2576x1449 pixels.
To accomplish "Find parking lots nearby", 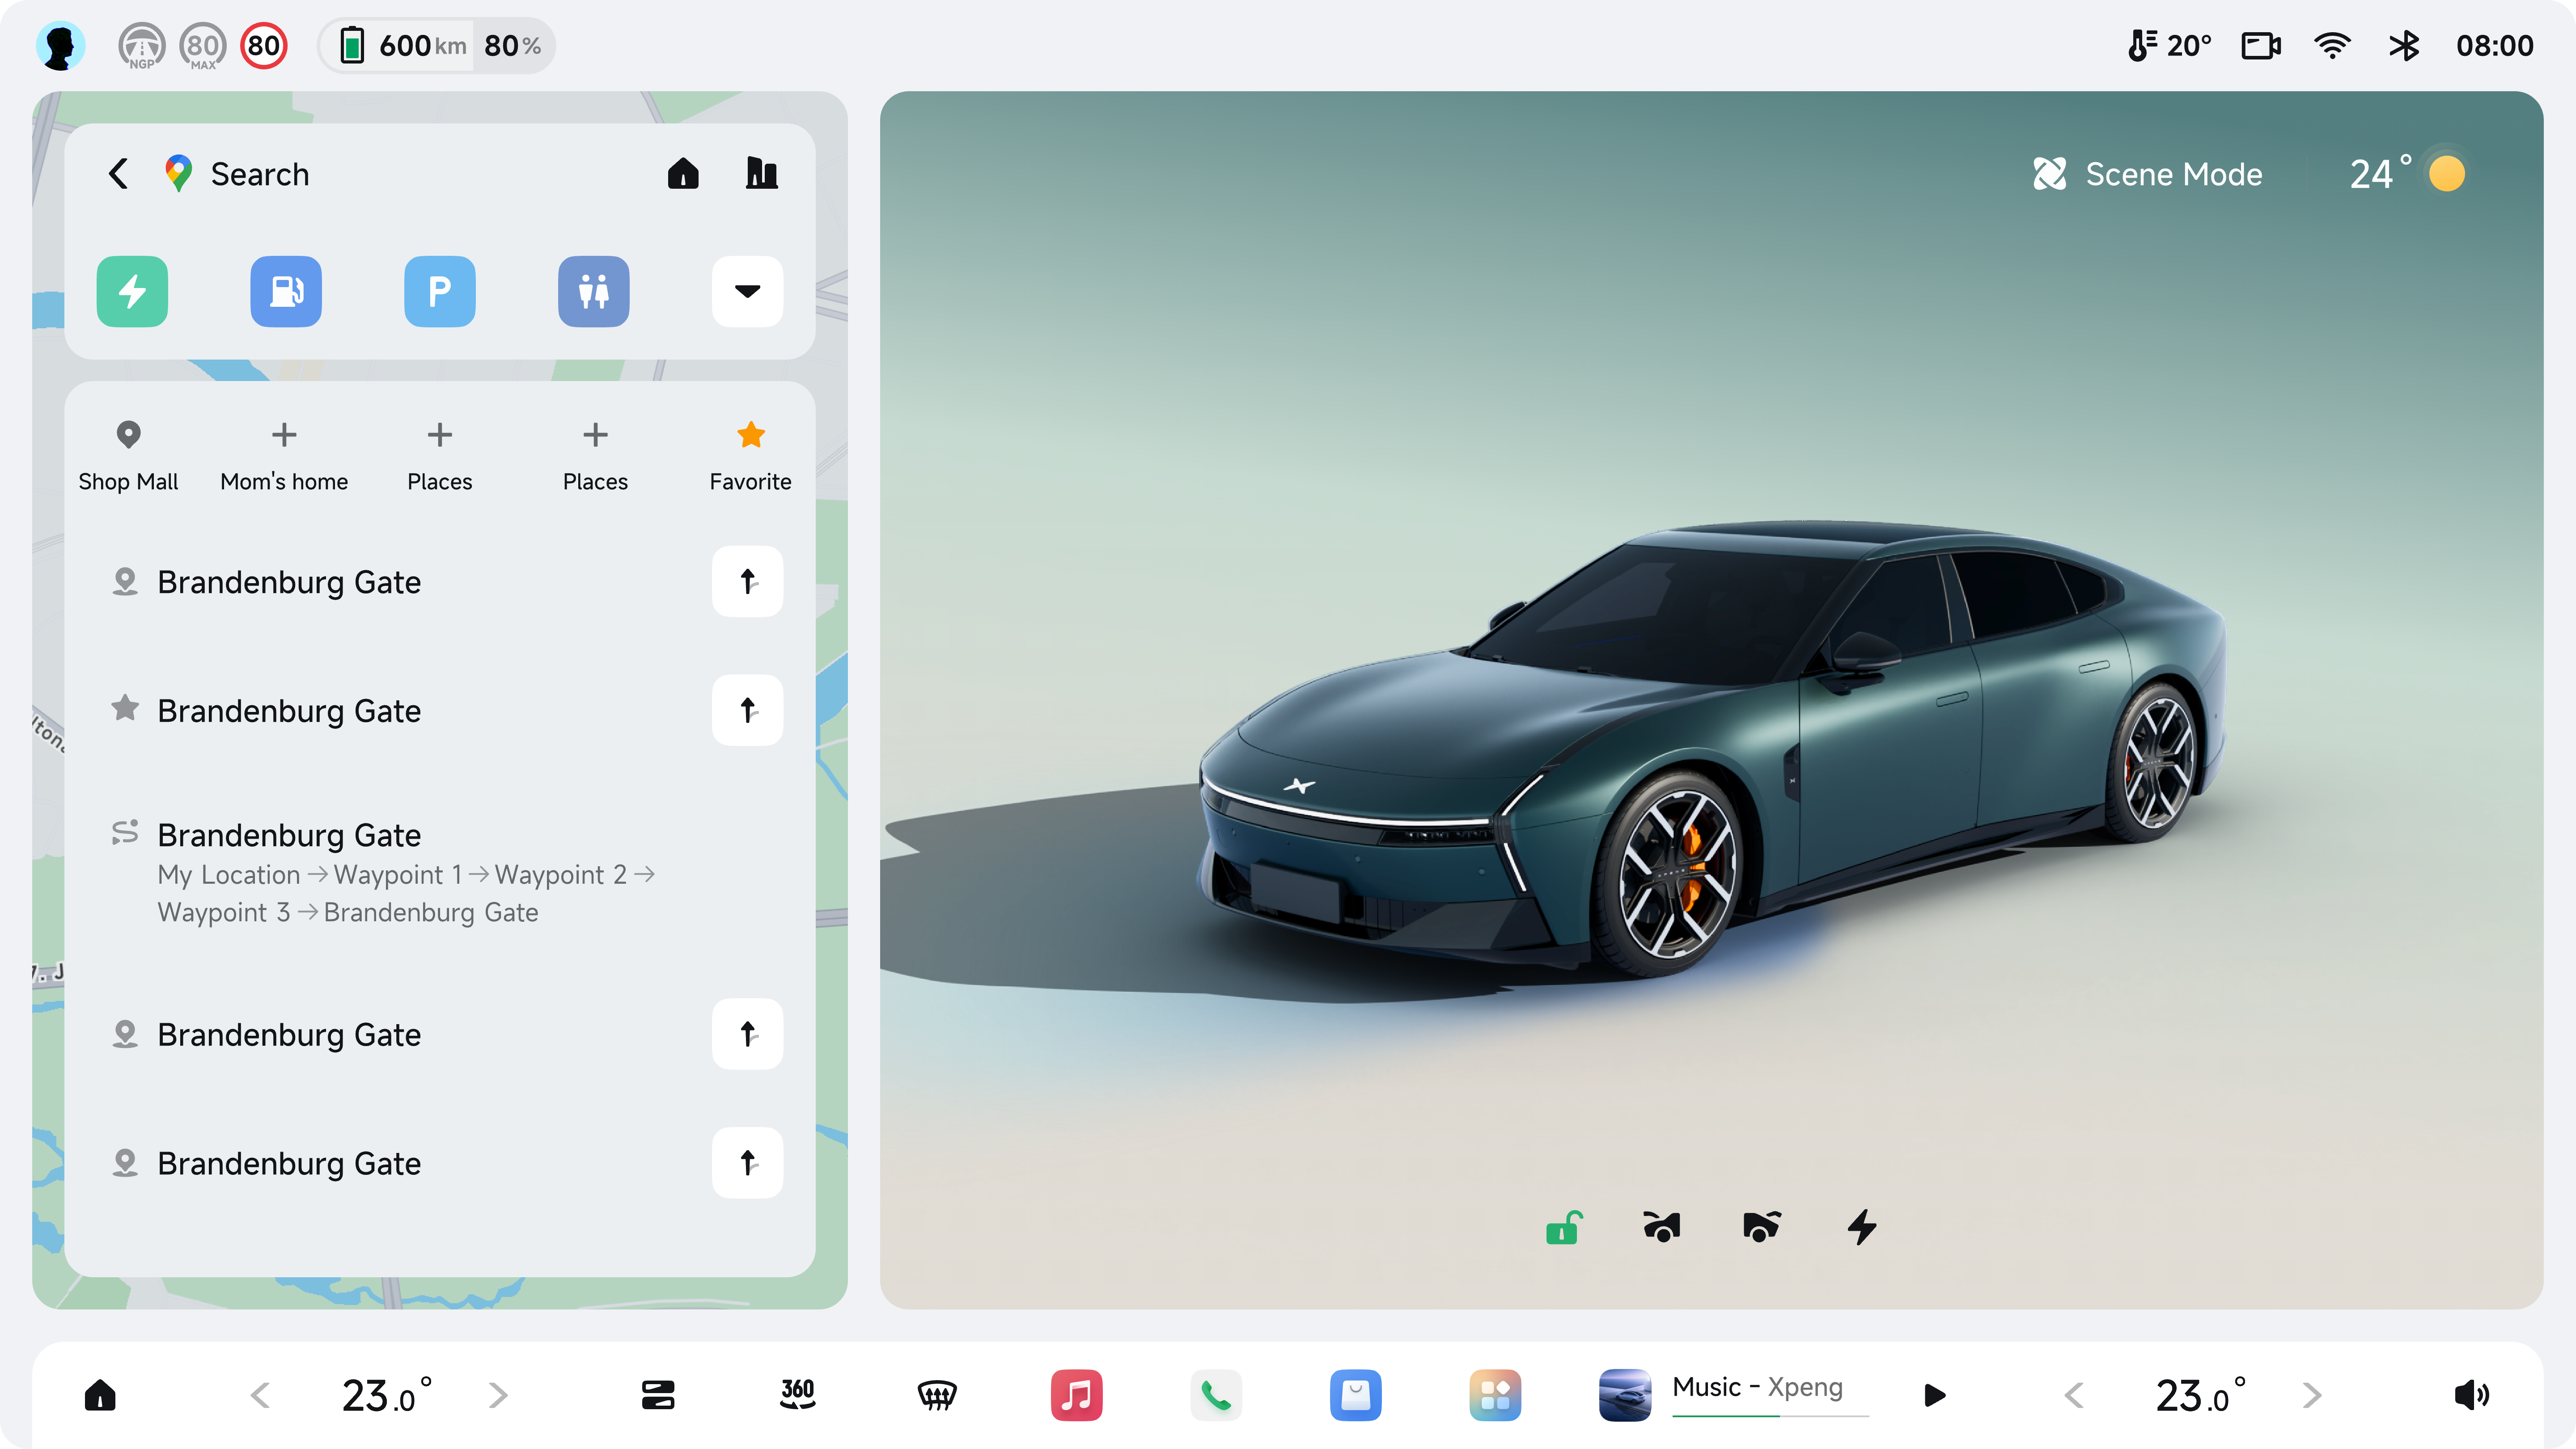I will [440, 292].
